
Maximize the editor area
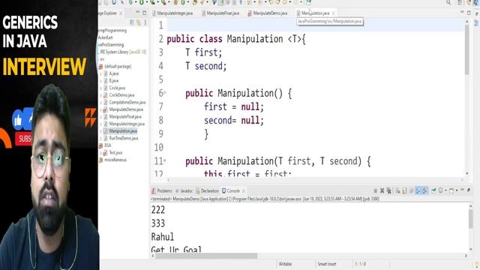[x=469, y=13]
